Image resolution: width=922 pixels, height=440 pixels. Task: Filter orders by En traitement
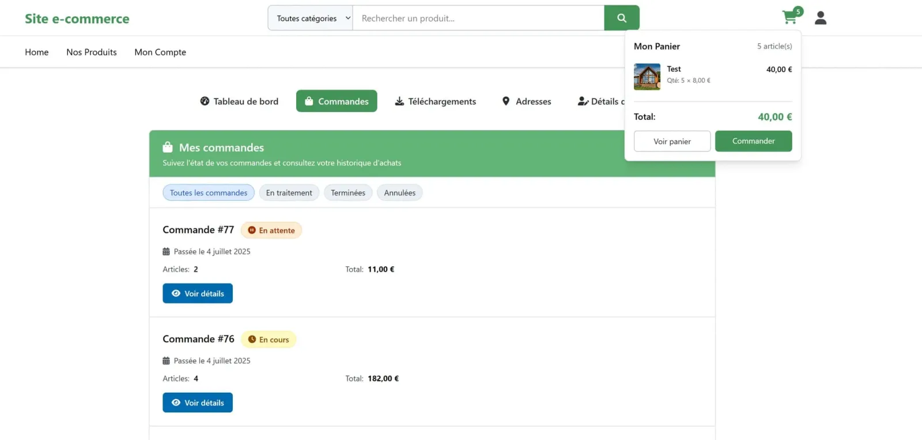tap(289, 193)
